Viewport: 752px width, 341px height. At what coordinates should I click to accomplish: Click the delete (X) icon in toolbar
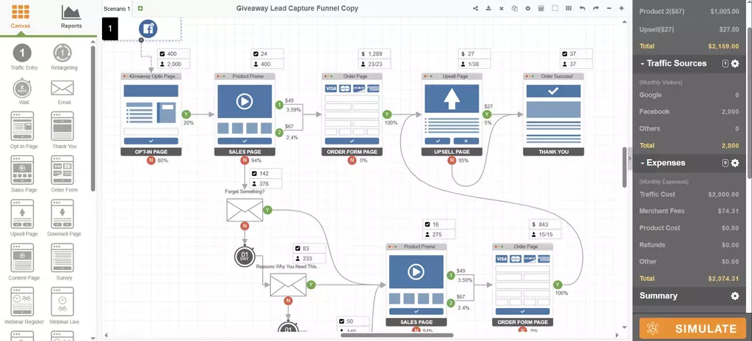click(501, 8)
